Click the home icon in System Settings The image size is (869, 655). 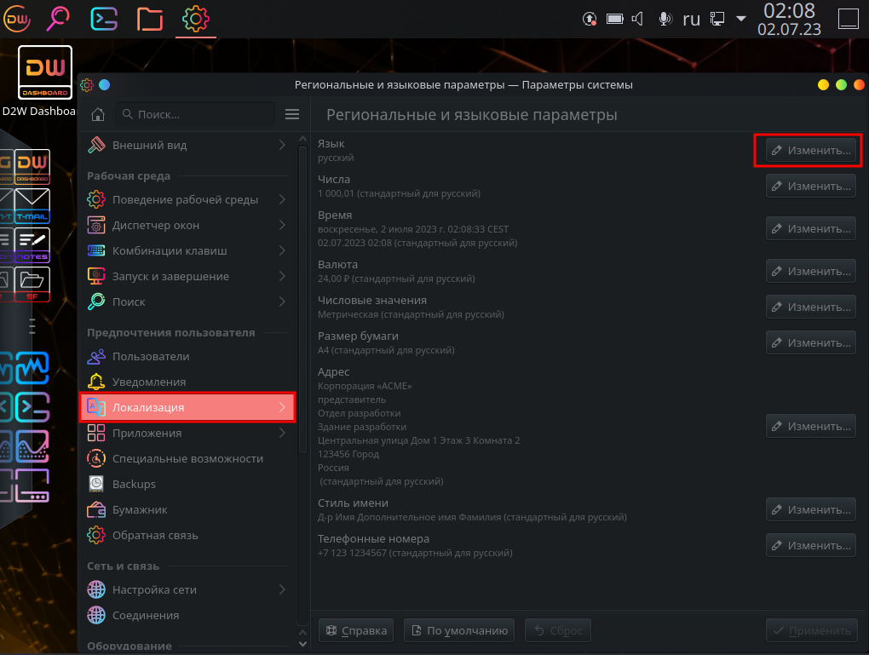click(x=98, y=114)
